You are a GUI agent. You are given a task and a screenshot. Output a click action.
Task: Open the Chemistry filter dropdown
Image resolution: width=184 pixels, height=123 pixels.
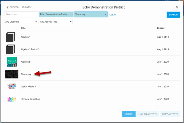pyautogui.click(x=91, y=14)
